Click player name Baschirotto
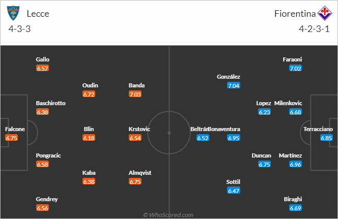The image size is (338, 219). coord(51,103)
